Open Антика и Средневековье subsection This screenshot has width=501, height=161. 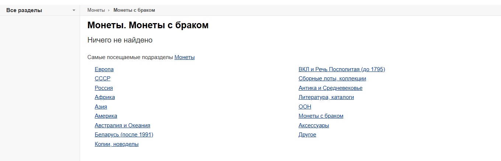pos(330,88)
